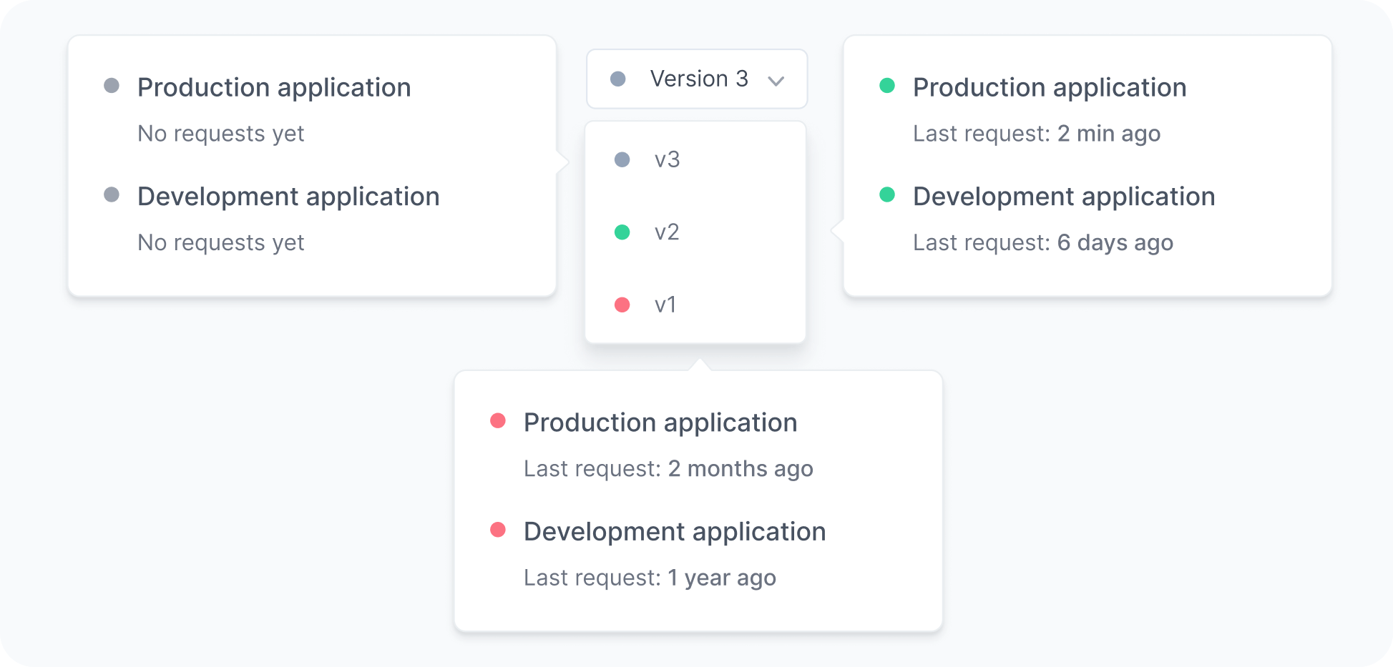This screenshot has width=1393, height=667.
Task: Click the Production application label showing 2 min ago
Action: [x=1050, y=87]
